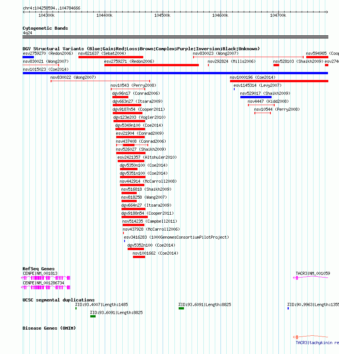The height and width of the screenshot is (354, 339).
Task: Click nsv516818 (Shaikh2009) variant label
Action: [146, 190]
